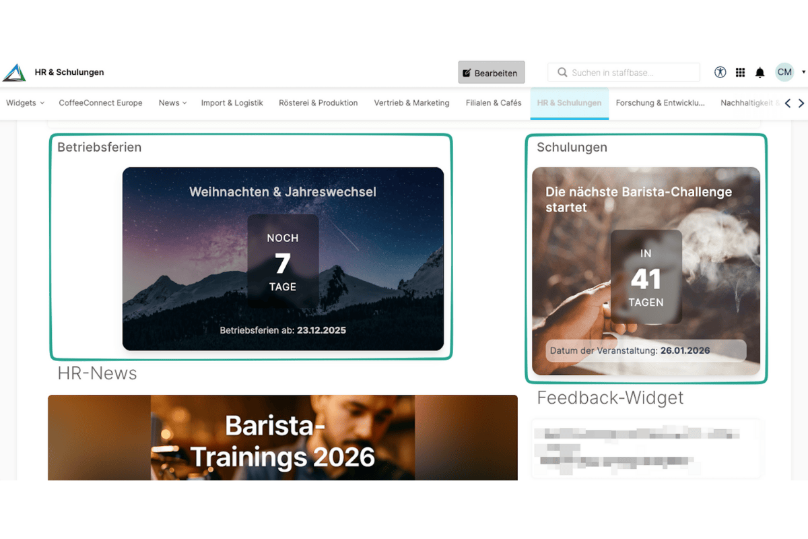Open the app launcher grid icon
808x539 pixels.
click(x=740, y=72)
